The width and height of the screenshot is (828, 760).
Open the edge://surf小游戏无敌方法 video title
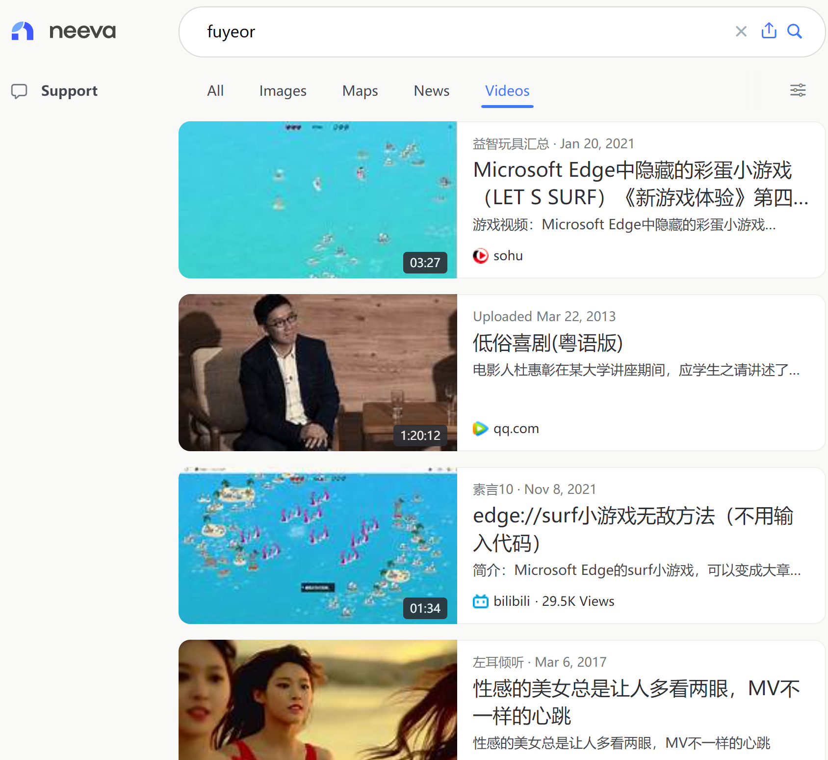[633, 529]
